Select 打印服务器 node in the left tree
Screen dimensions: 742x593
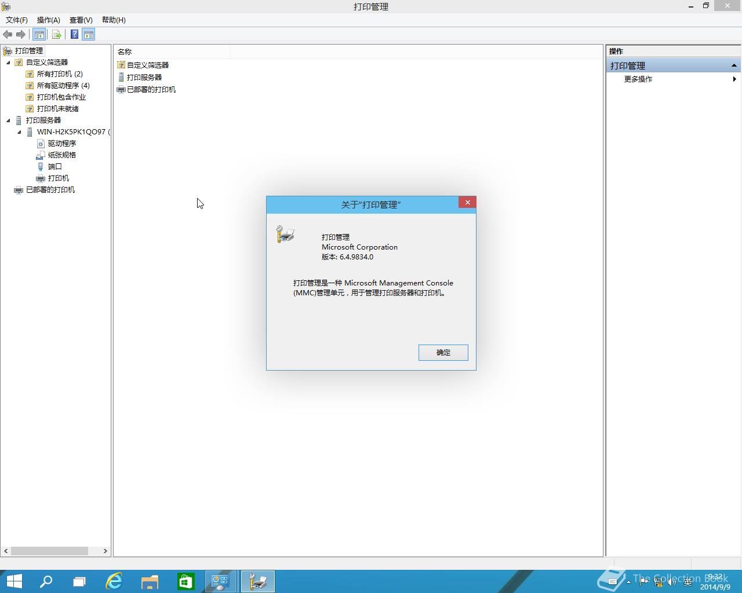click(43, 120)
